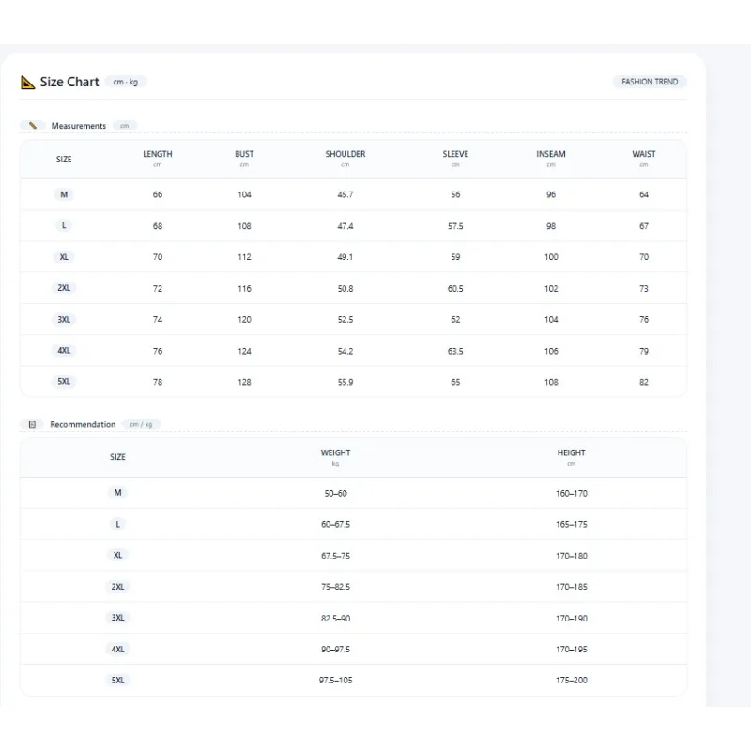
Task: Click height range 165–175
Action: click(572, 524)
